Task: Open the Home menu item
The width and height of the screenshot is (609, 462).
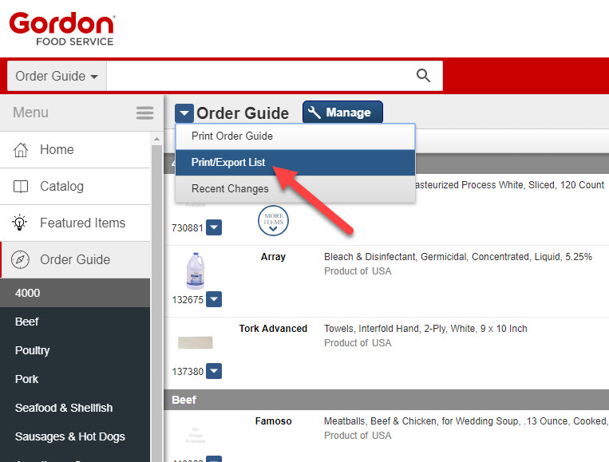Action: coord(75,149)
